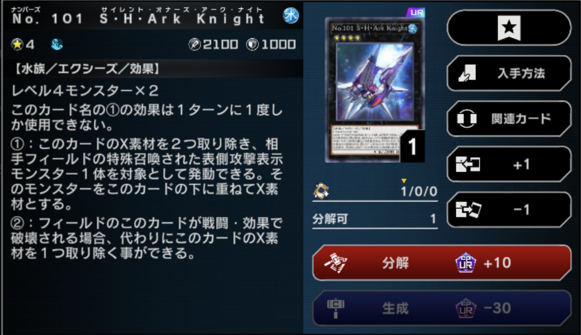Select the 分解可 dismantlable count row

375,219
